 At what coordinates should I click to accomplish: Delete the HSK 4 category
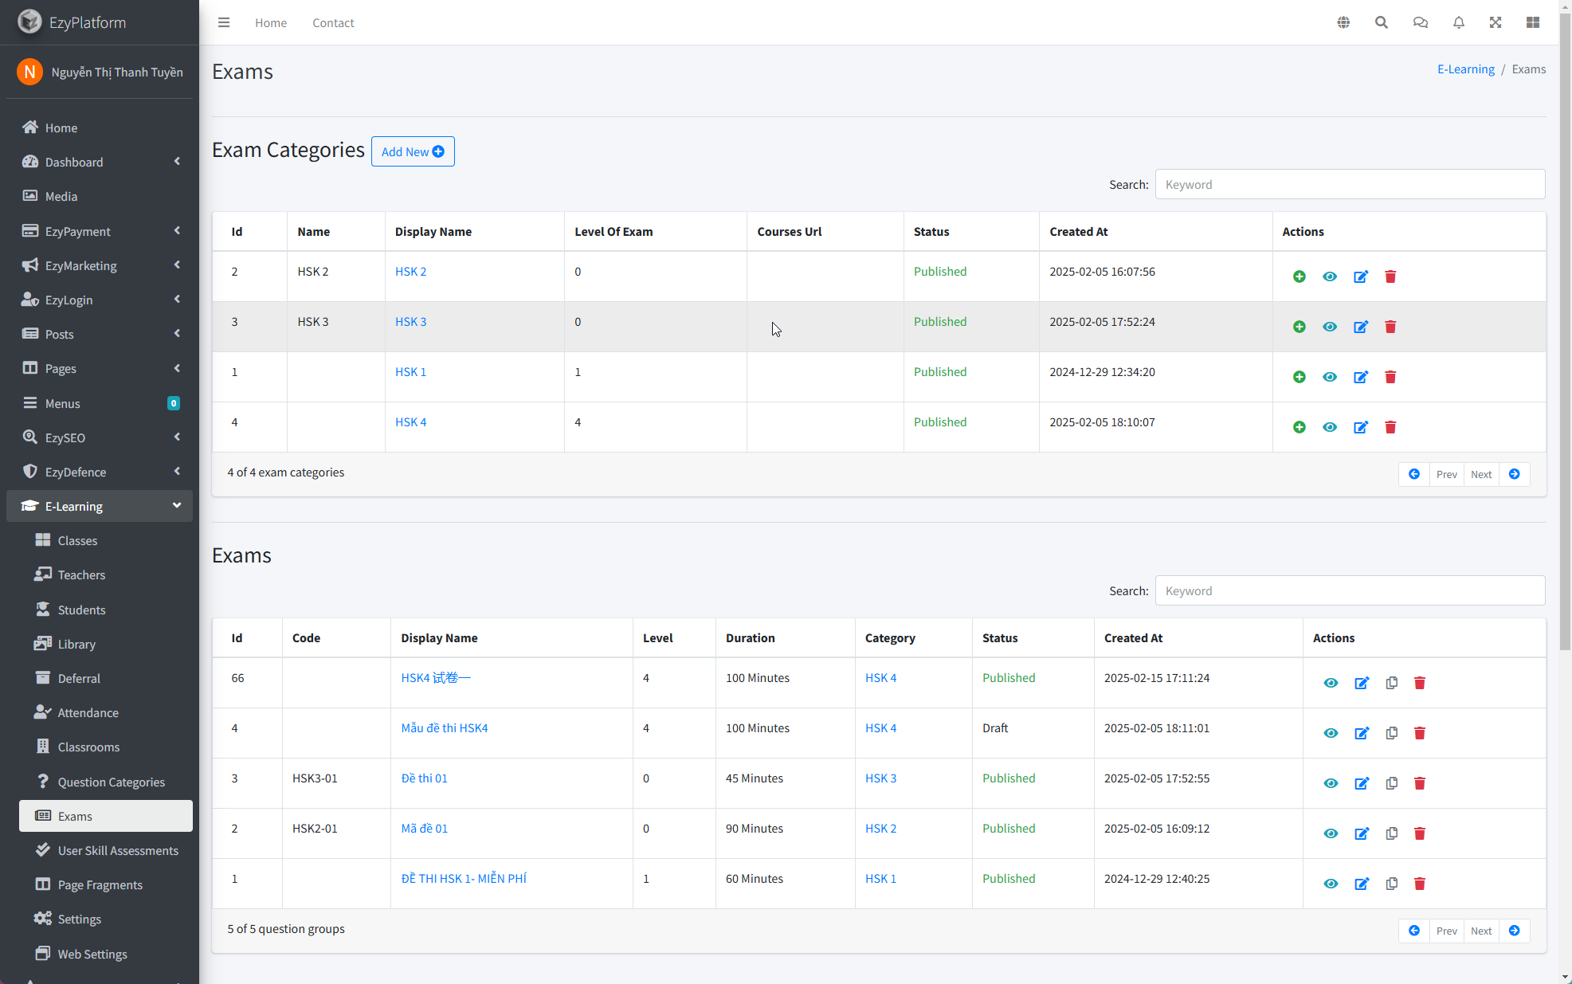[x=1390, y=427]
